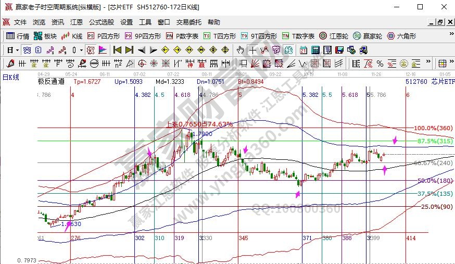Screen dimensions: 455x264
Task: Select the hand pan tool
Action: tap(240, 50)
